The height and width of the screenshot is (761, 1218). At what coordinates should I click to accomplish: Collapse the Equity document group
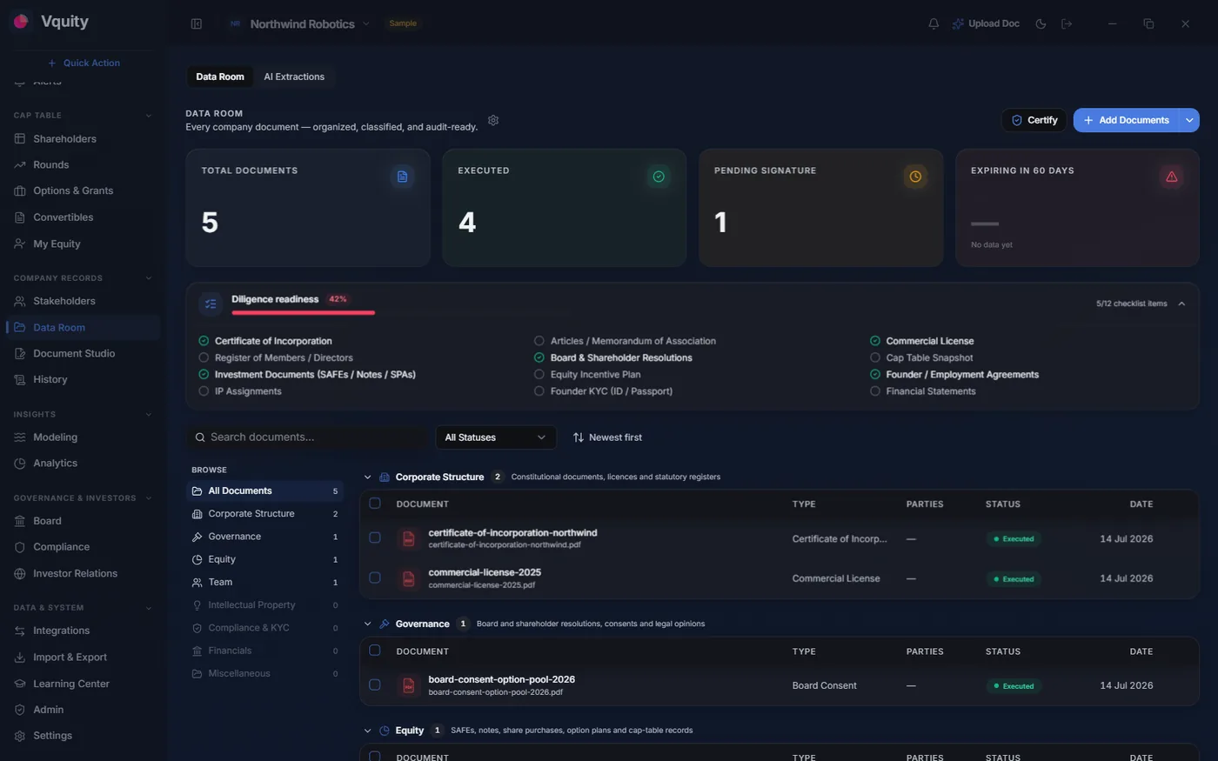pos(367,731)
